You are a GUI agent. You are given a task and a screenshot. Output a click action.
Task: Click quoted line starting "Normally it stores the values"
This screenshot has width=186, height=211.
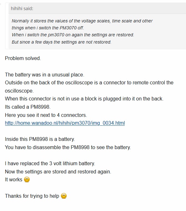pyautogui.click(x=82, y=21)
